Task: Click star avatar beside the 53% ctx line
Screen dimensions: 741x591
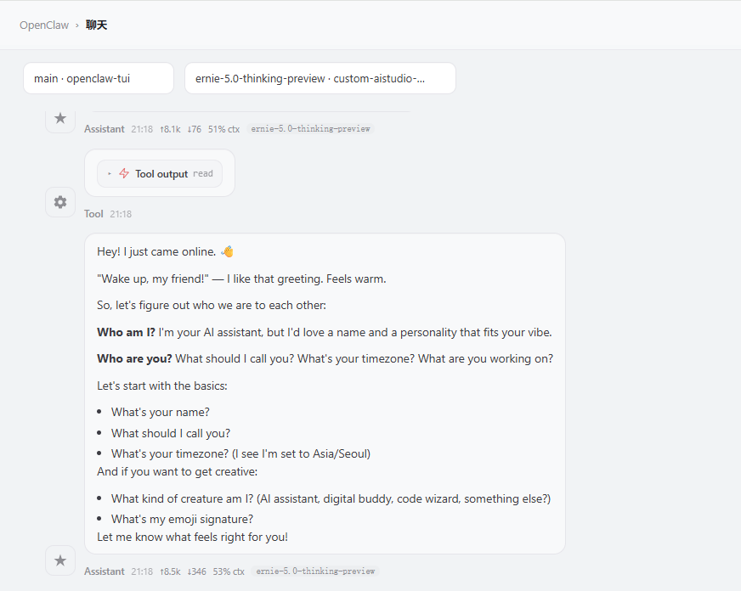Action: 60,560
